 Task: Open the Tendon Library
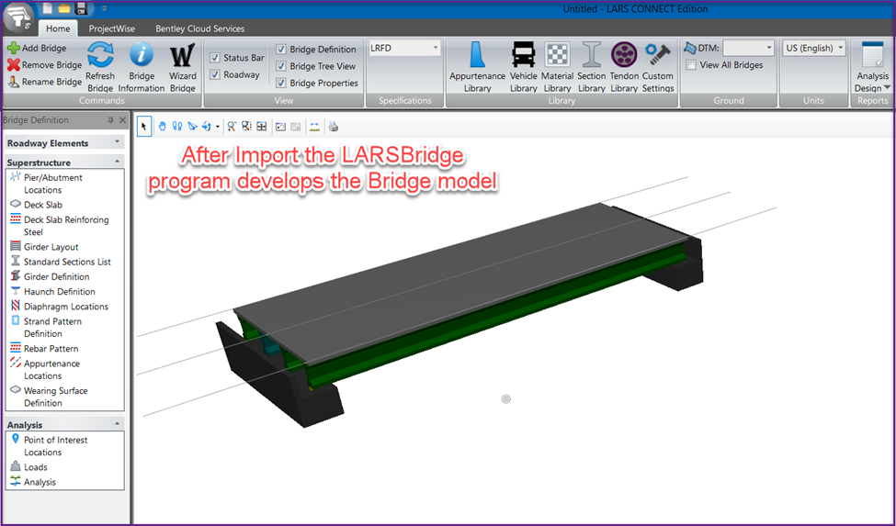click(624, 67)
